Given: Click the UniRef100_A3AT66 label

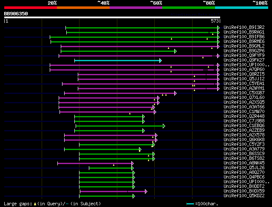Looking at the screenshot, I should coord(244,107).
